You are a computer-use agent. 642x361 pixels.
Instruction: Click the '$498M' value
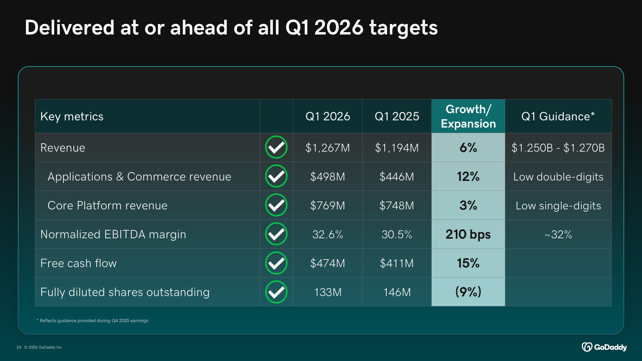(328, 176)
